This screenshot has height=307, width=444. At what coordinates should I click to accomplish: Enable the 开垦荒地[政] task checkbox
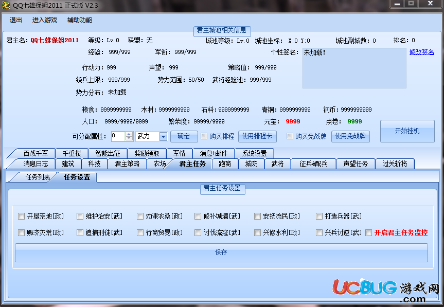pyautogui.click(x=21, y=216)
